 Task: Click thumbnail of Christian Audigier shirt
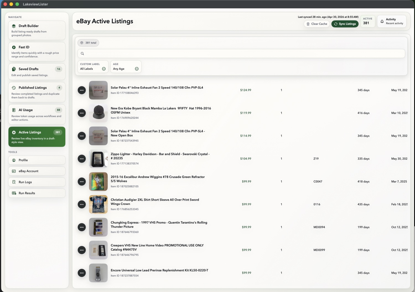pyautogui.click(x=98, y=204)
